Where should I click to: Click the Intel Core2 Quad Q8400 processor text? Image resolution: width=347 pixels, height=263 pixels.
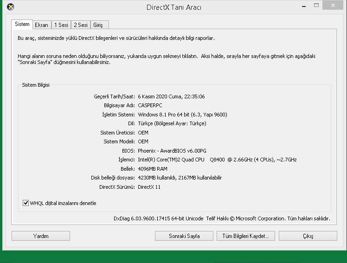(217, 160)
